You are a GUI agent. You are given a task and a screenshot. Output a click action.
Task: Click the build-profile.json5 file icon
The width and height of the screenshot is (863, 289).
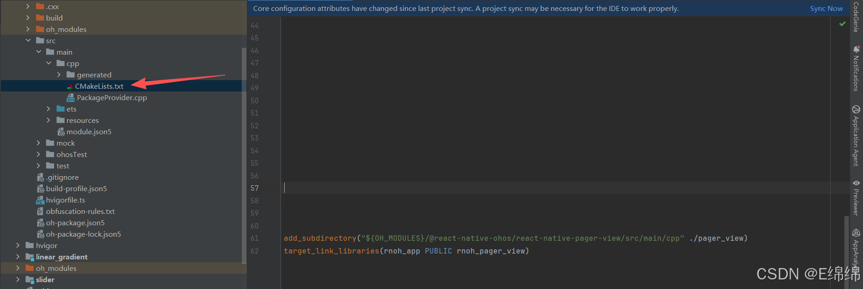(40, 188)
